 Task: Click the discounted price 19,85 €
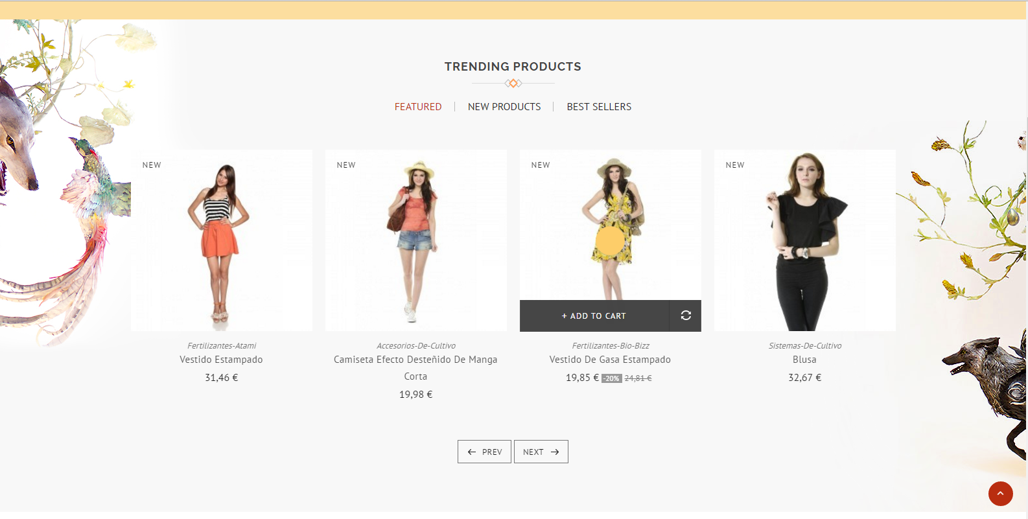582,378
